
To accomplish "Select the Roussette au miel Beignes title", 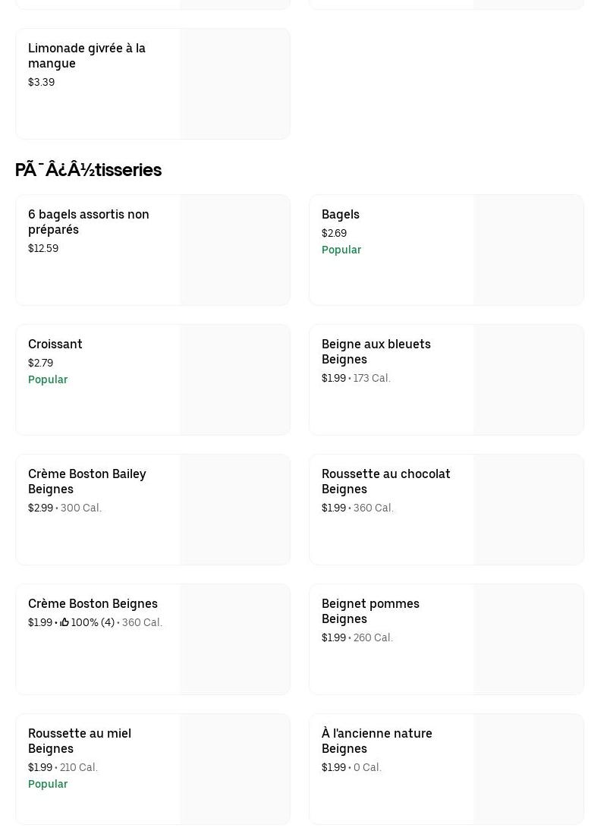I will 79,741.
